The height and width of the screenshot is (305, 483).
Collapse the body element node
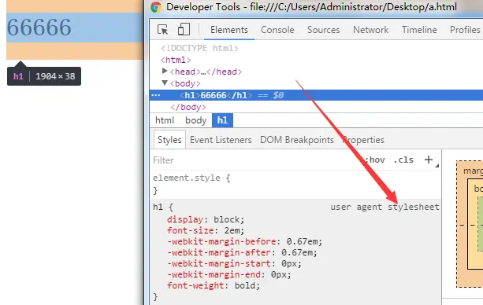tap(165, 83)
